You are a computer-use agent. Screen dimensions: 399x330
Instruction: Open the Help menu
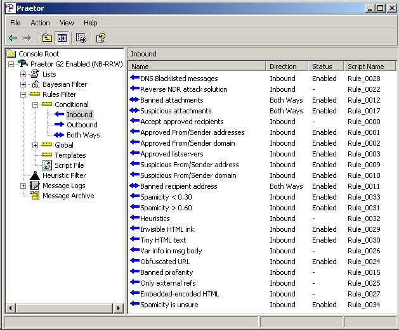pos(90,23)
